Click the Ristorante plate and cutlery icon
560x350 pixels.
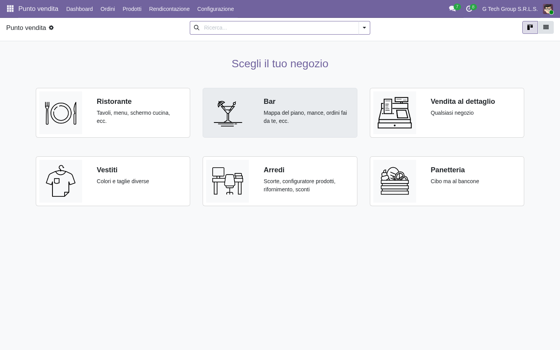[x=61, y=113]
